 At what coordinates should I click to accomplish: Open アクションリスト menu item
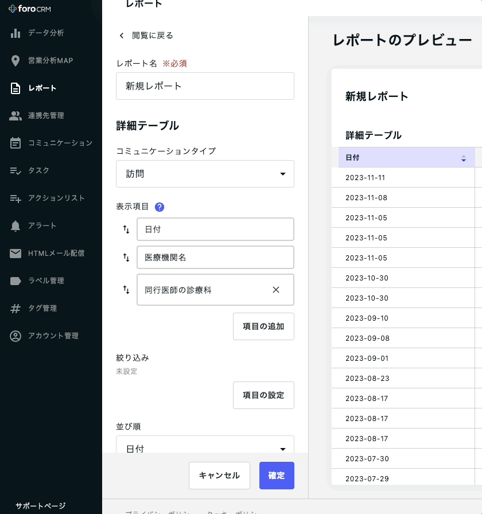pos(56,198)
